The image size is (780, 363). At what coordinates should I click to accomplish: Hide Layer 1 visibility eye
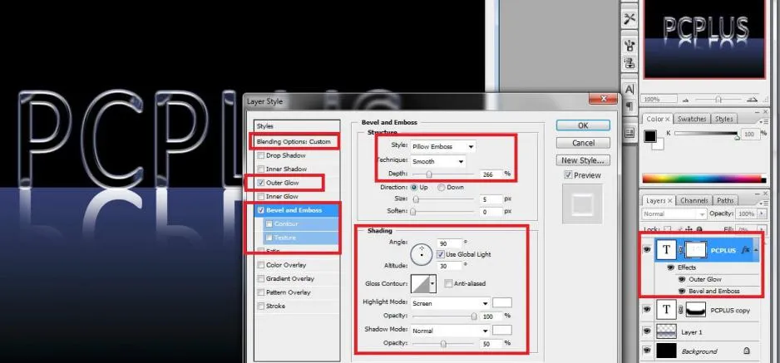[647, 331]
